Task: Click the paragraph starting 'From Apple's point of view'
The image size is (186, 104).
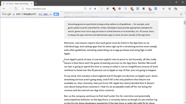Action: (x=111, y=65)
